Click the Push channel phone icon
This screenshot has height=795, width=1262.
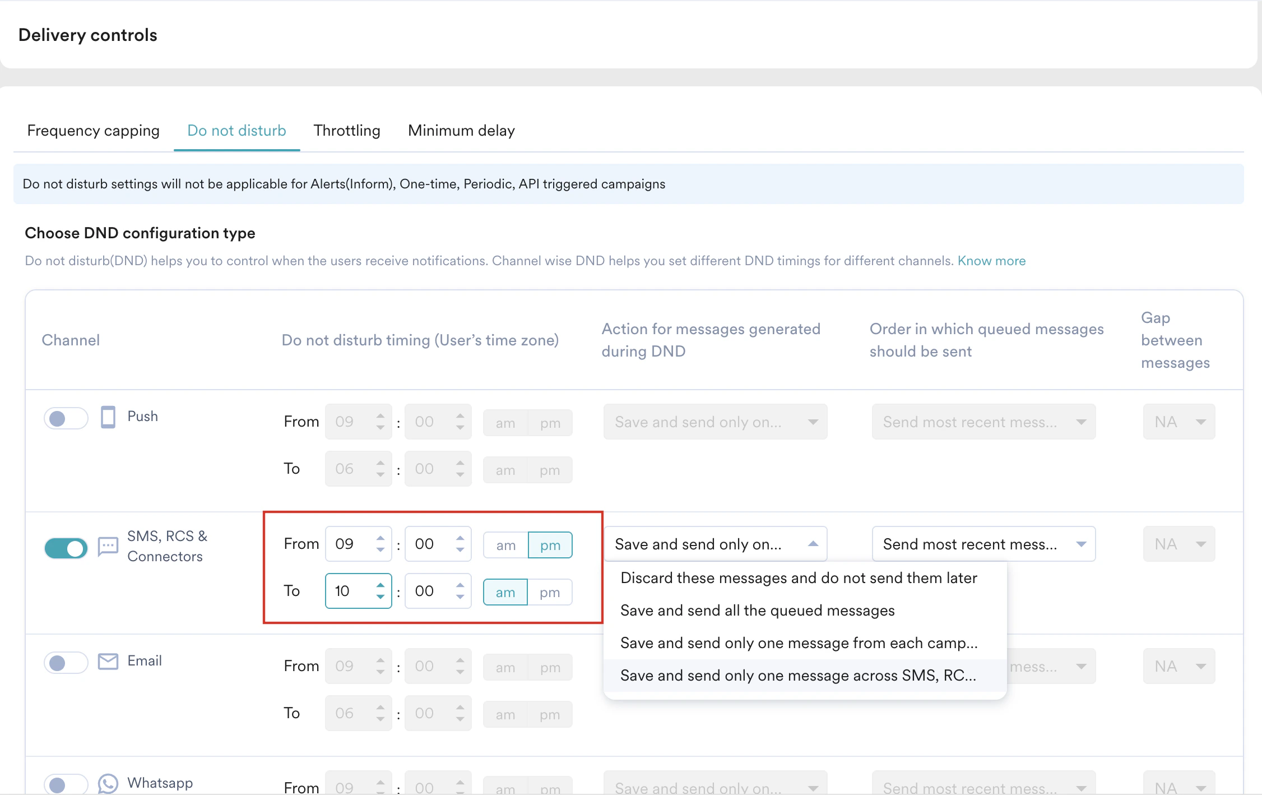108,417
